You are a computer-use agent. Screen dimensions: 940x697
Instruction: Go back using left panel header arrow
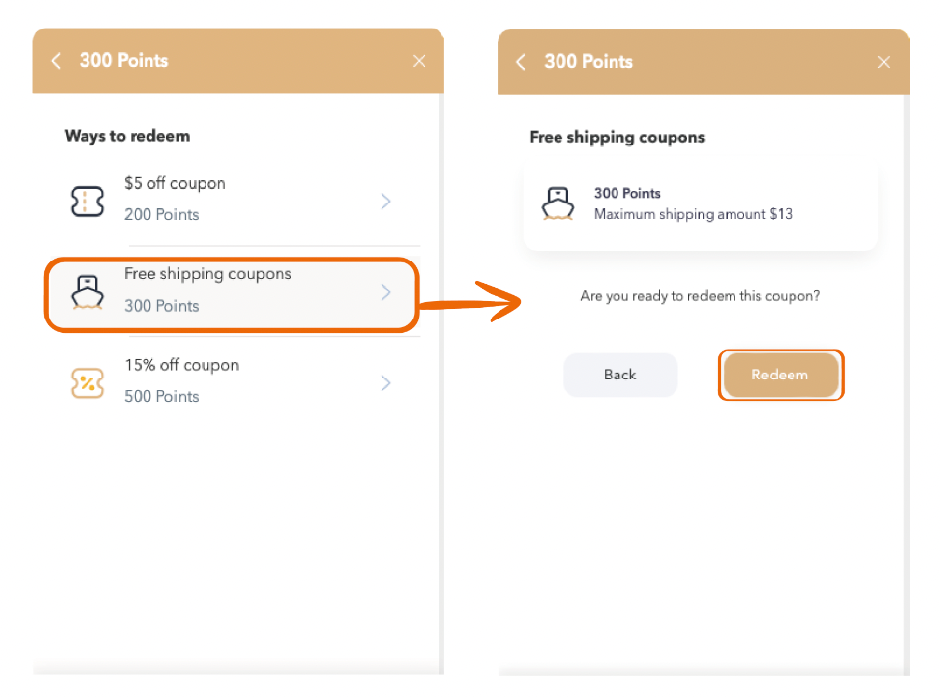pyautogui.click(x=56, y=61)
